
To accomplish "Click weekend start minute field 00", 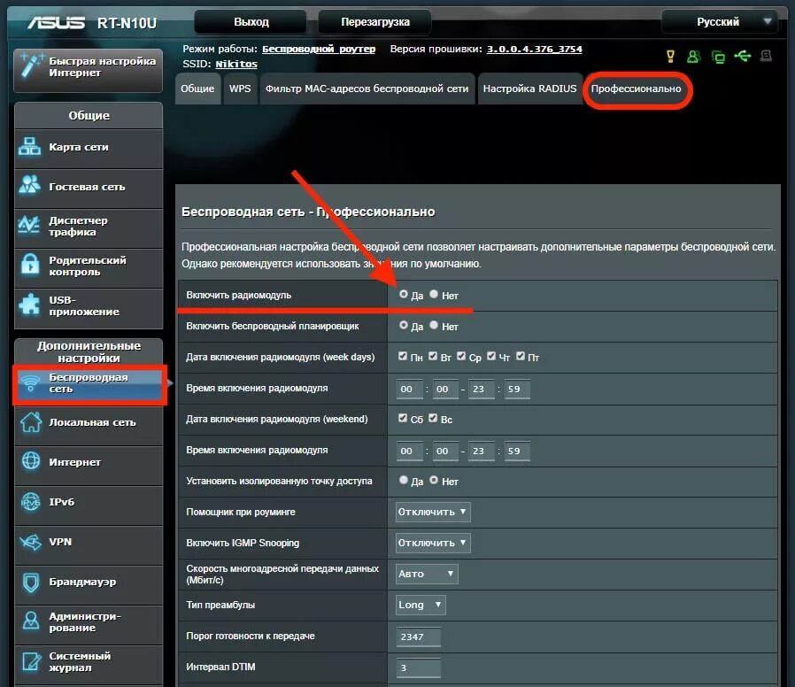I will pos(445,451).
